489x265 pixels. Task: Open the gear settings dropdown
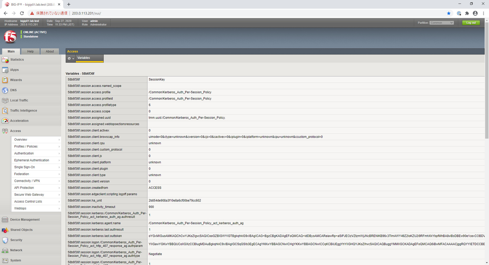pyautogui.click(x=71, y=59)
